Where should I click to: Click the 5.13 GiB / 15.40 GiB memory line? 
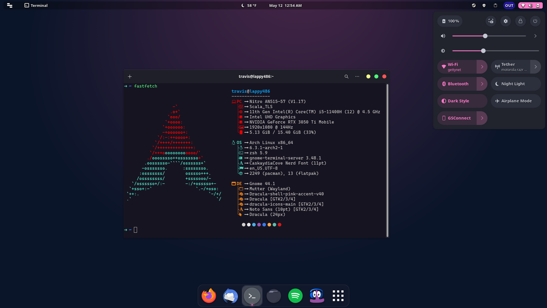point(283,133)
